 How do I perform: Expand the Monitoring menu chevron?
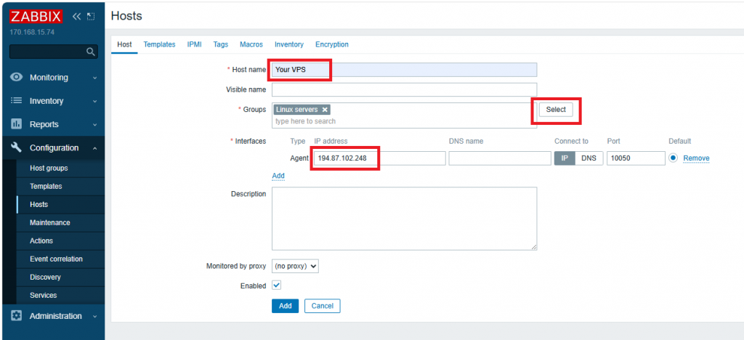pos(95,78)
